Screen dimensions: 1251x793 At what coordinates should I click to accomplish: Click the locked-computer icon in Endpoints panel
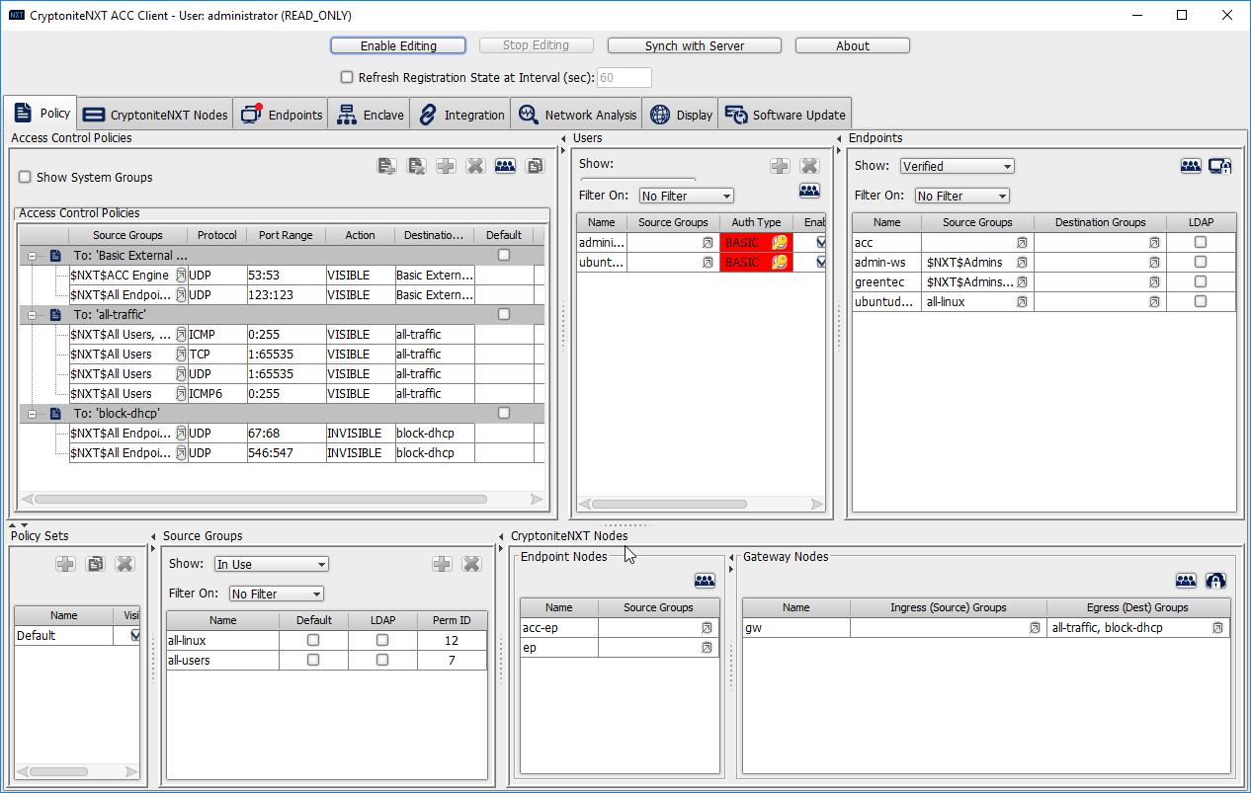[1219, 166]
